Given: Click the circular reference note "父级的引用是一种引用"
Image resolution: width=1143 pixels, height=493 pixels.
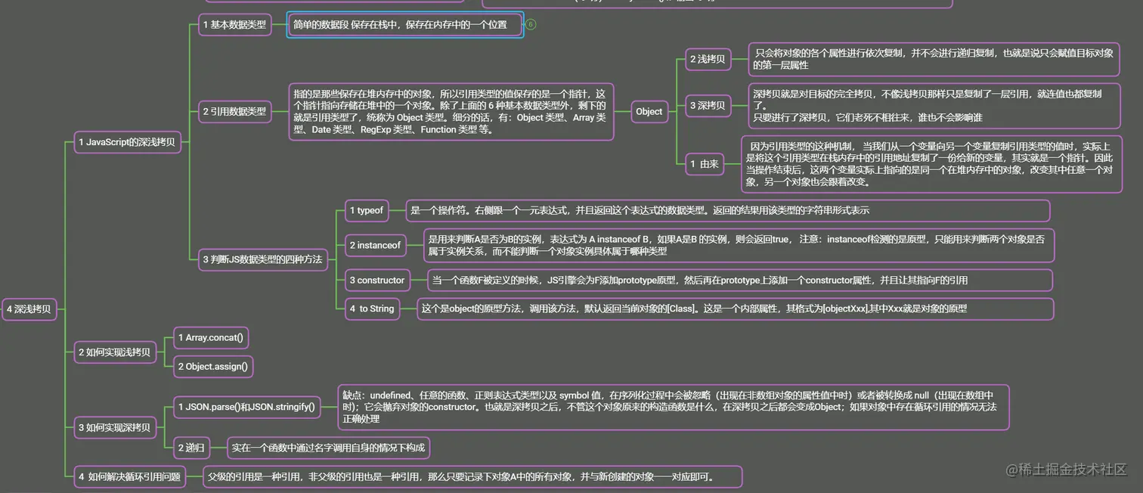Looking at the screenshot, I should pos(472,476).
